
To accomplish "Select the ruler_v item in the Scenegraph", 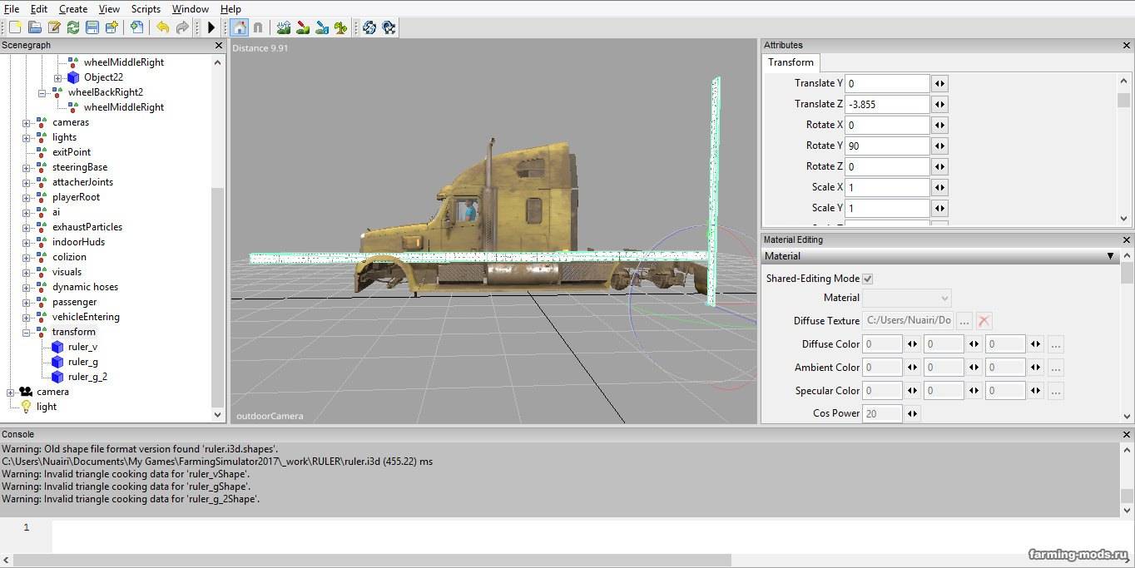I will [82, 347].
